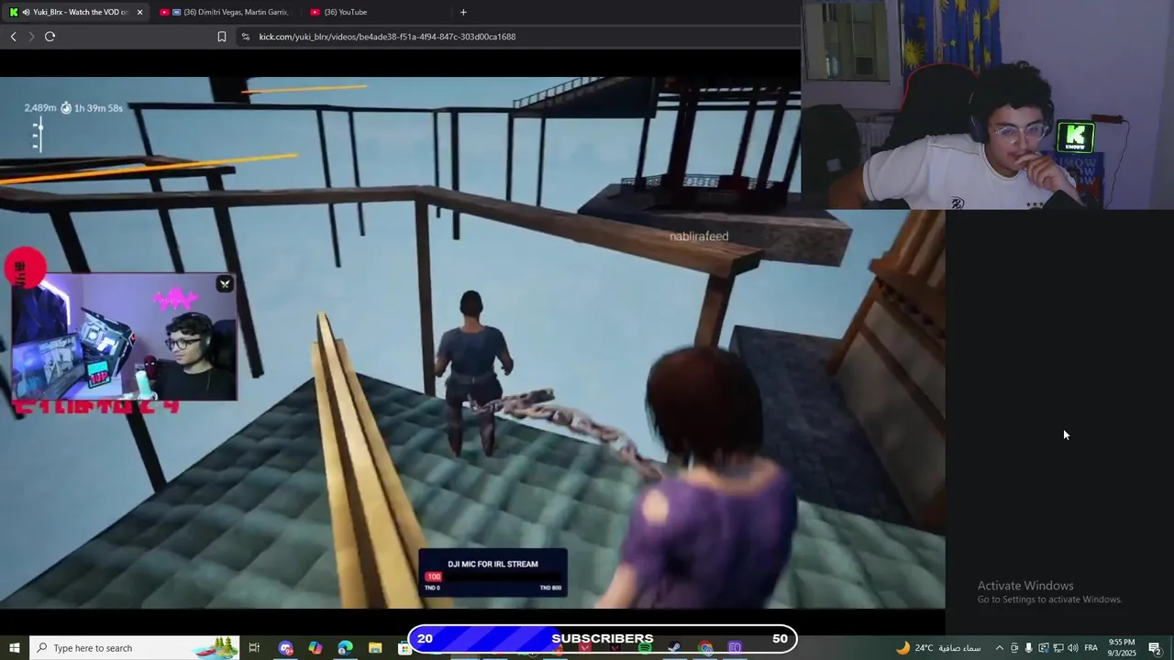
Task: Open the Meet Now tray icon
Action: [x=1014, y=648]
